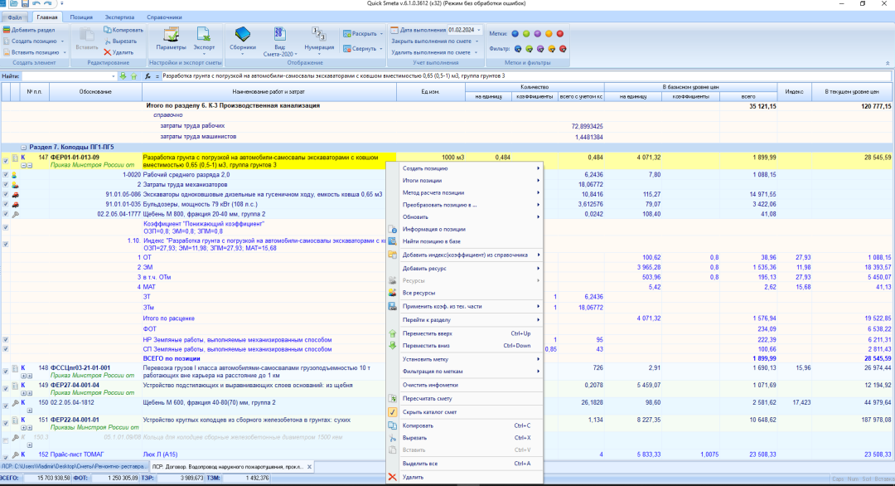This screenshot has width=895, height=486.
Task: Click the green find-next arrow beside search
Action: tap(123, 76)
